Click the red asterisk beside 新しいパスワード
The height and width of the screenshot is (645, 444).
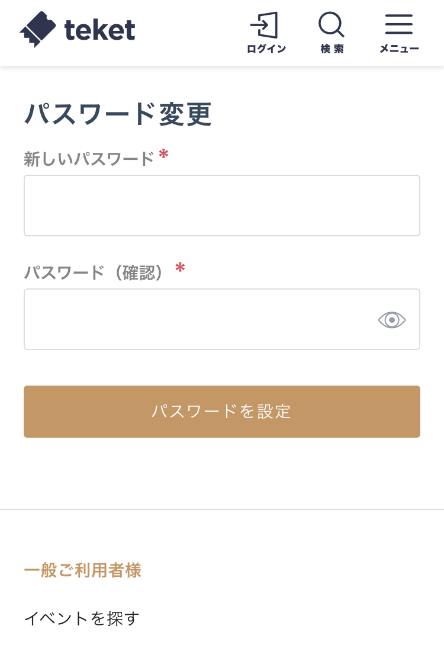pos(163,154)
